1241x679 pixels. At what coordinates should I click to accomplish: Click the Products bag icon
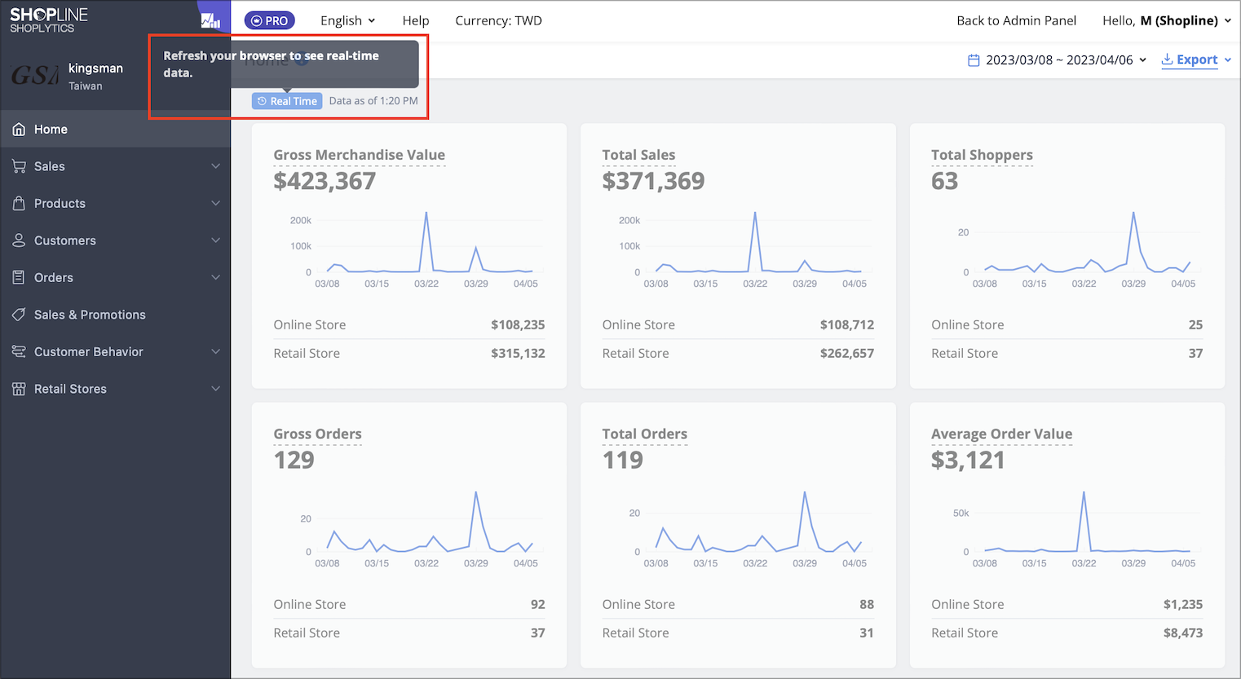(x=19, y=203)
